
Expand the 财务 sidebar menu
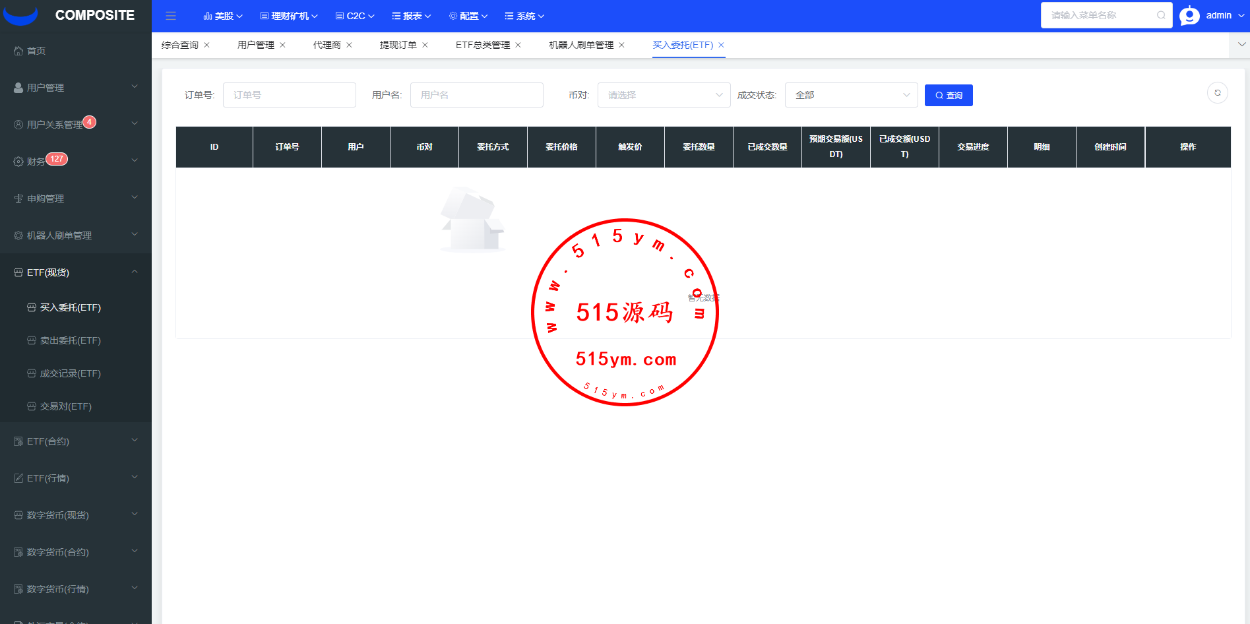76,162
